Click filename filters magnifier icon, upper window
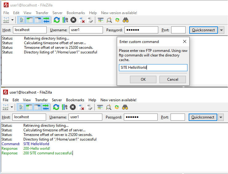The image size is (228, 174). coord(109,20)
